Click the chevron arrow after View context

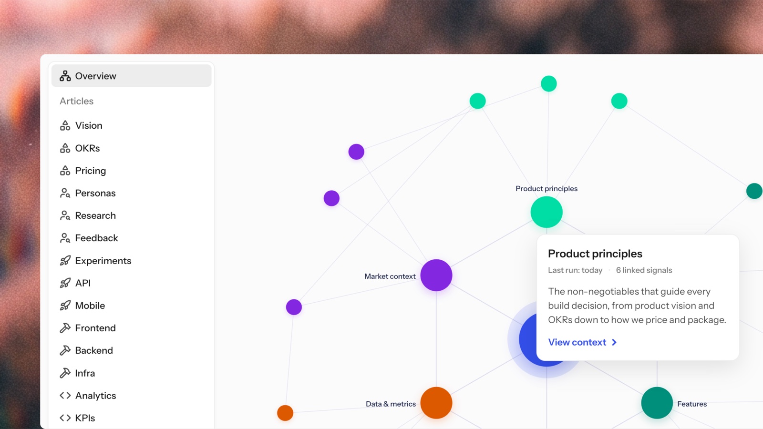614,342
